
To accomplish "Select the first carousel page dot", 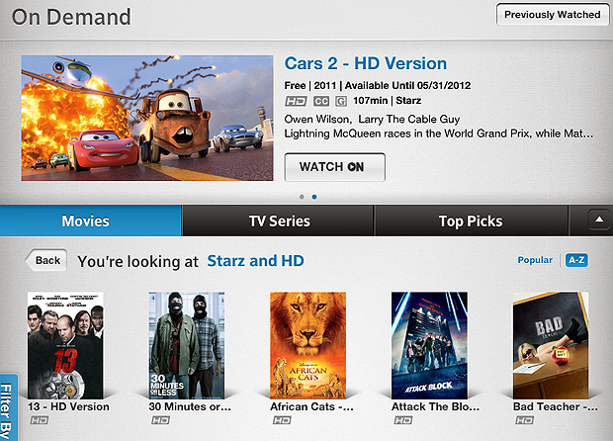I will (x=302, y=197).
